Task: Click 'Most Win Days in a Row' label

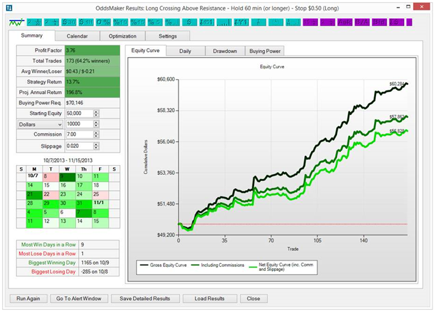Action: (x=48, y=245)
